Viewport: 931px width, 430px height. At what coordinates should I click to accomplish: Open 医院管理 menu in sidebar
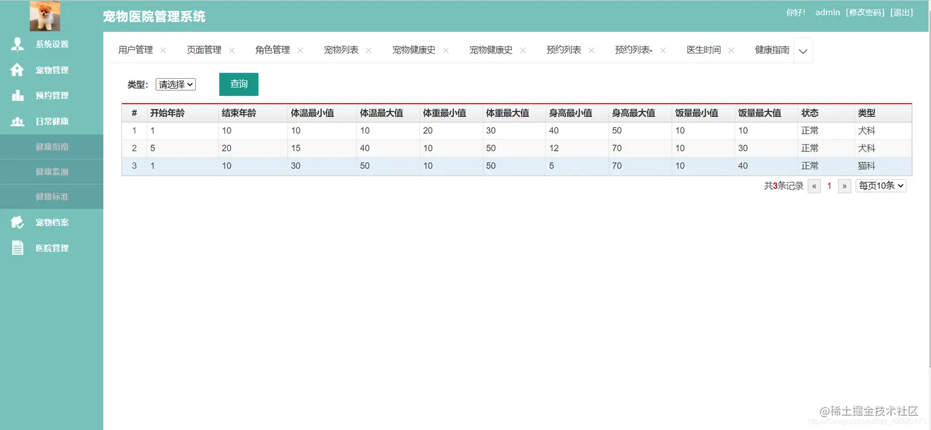[x=52, y=248]
